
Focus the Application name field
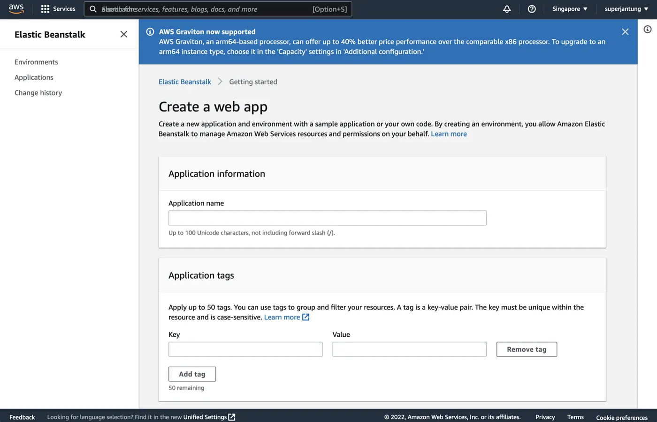(328, 218)
